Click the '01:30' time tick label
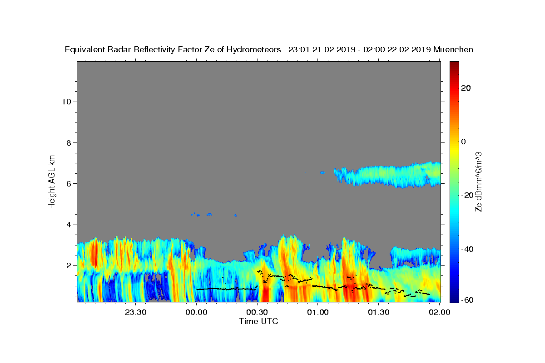Viewport: 545px width, 363px height. (x=379, y=312)
